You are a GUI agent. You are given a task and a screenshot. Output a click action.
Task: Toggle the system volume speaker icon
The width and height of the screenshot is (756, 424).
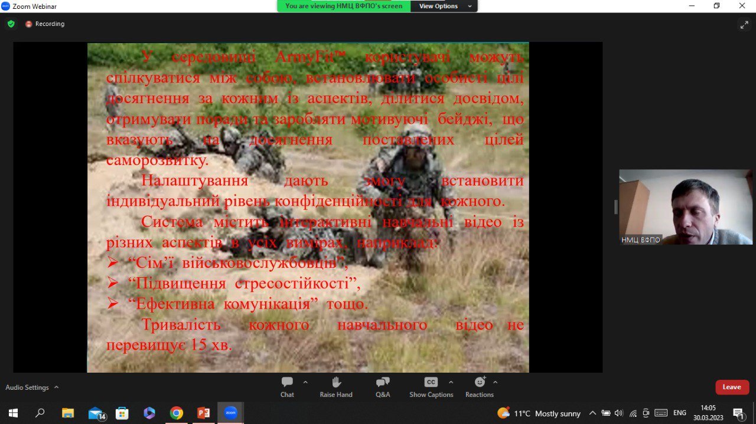[x=619, y=413]
